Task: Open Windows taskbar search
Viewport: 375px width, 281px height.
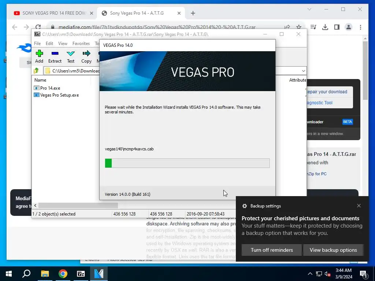Action: tap(26, 274)
